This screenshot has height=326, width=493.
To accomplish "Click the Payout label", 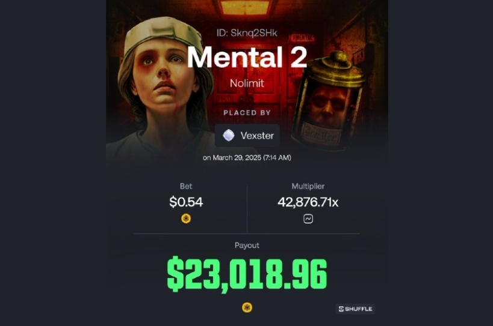I will tap(247, 246).
